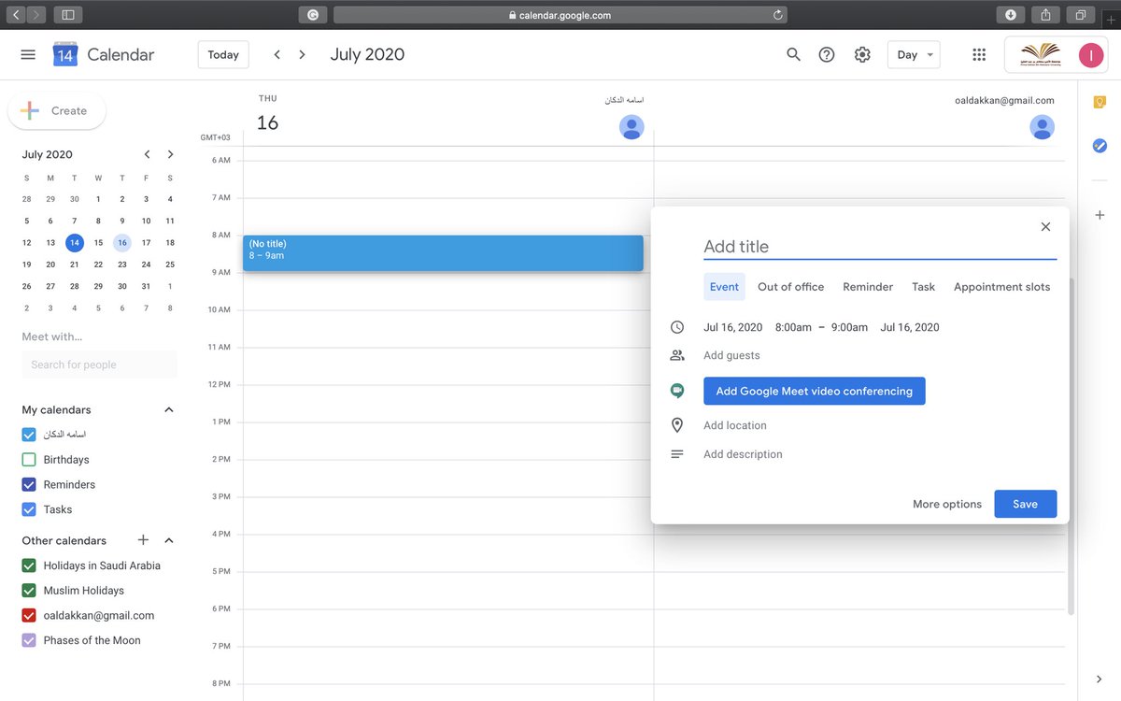Viewport: 1121px width, 701px height.
Task: Click the guests people icon in dialog
Action: 677,355
